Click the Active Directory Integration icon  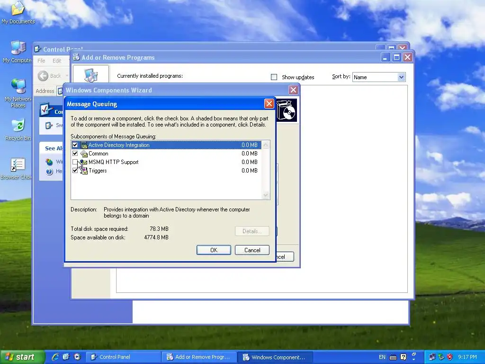tap(84, 145)
